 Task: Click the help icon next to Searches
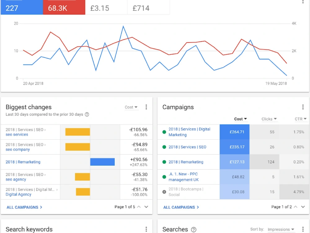[193, 230]
